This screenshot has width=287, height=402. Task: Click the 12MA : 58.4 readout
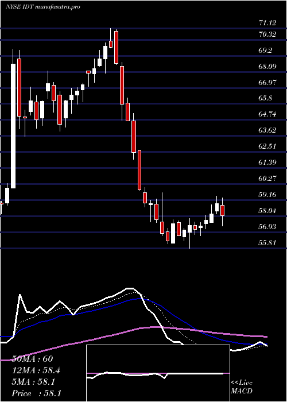(37, 370)
